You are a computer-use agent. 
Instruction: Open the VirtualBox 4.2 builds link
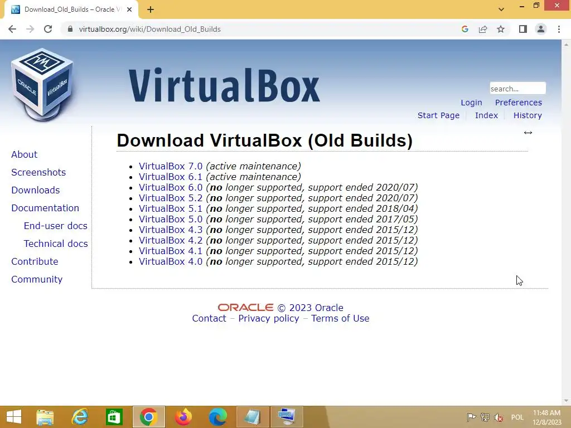point(171,240)
